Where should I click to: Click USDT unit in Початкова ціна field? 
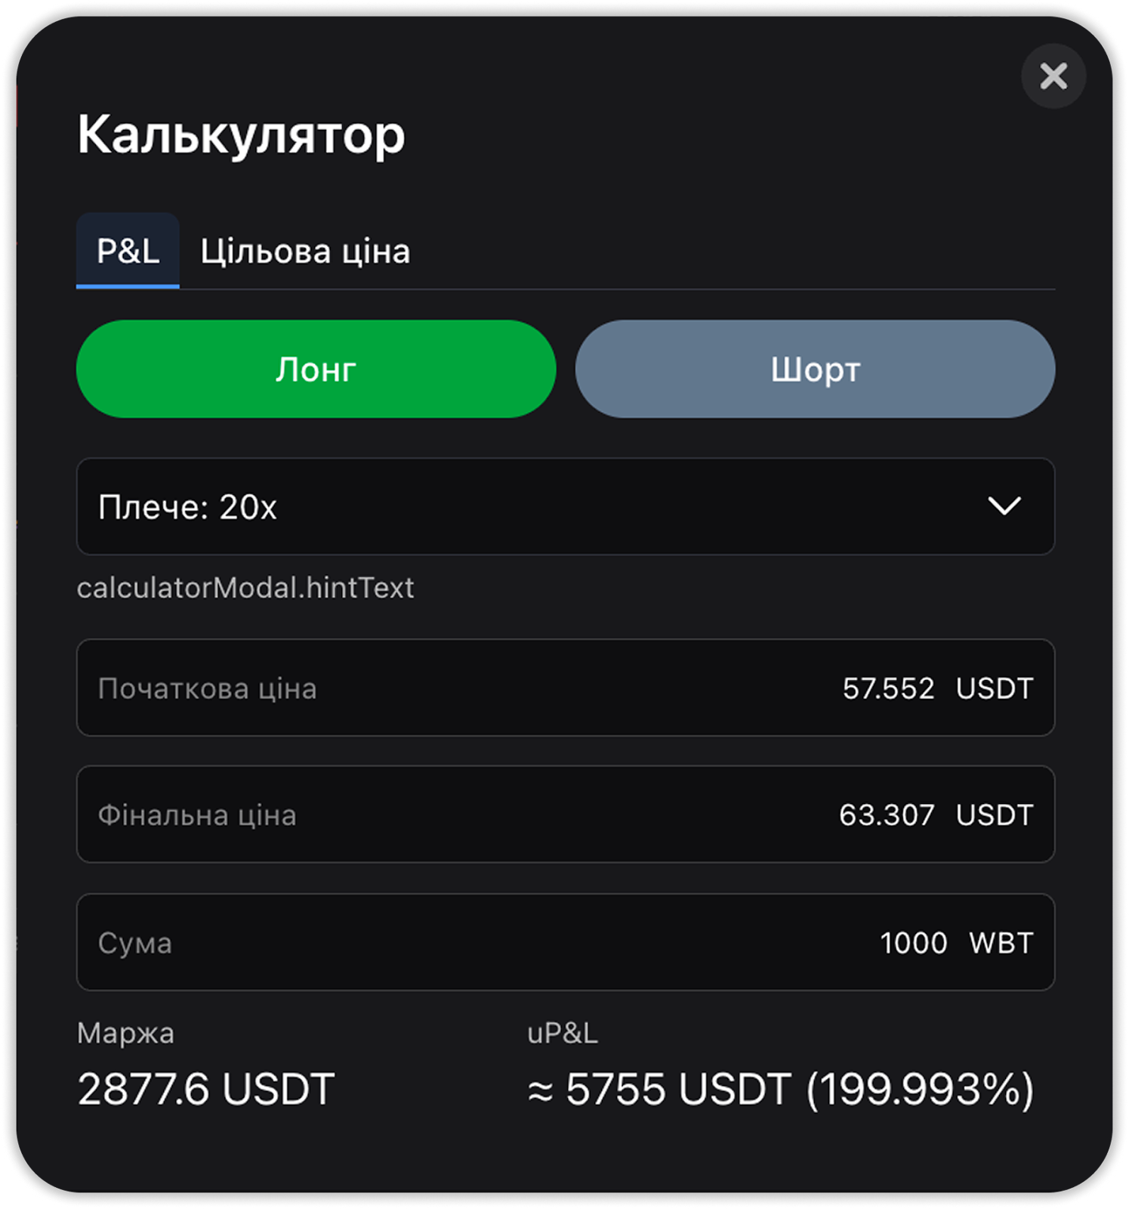[994, 688]
